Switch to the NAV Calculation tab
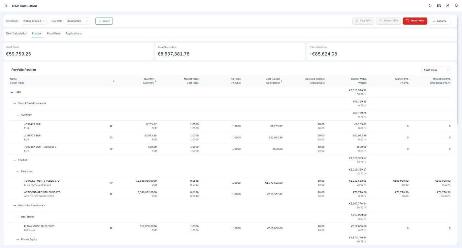This screenshot has width=462, height=248. coord(16,33)
